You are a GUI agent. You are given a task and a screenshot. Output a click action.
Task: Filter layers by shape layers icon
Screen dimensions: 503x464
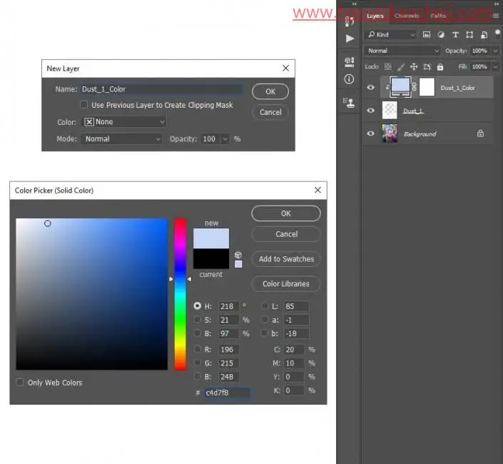point(469,35)
